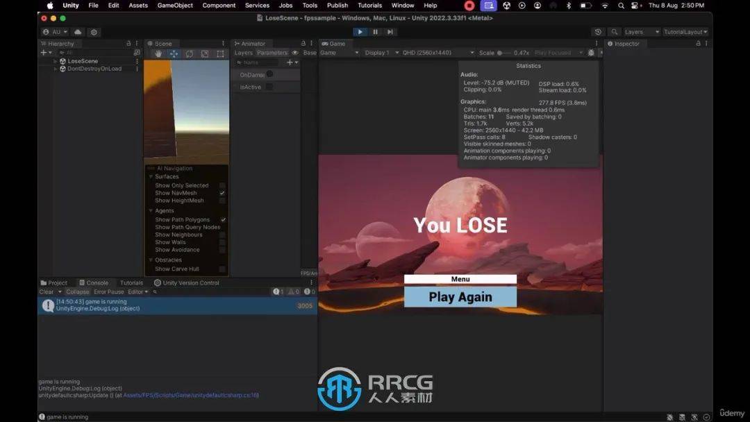The height and width of the screenshot is (422, 750).
Task: Open the QHD (2560x1440) resolution dropdown
Action: [437, 53]
